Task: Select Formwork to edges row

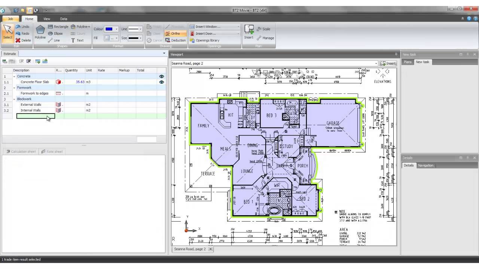Action: (x=84, y=93)
